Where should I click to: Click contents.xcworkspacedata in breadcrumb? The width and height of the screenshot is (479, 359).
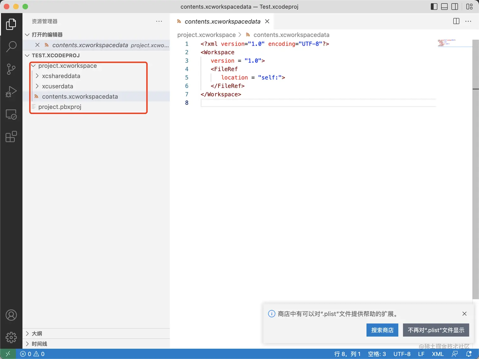click(x=291, y=35)
